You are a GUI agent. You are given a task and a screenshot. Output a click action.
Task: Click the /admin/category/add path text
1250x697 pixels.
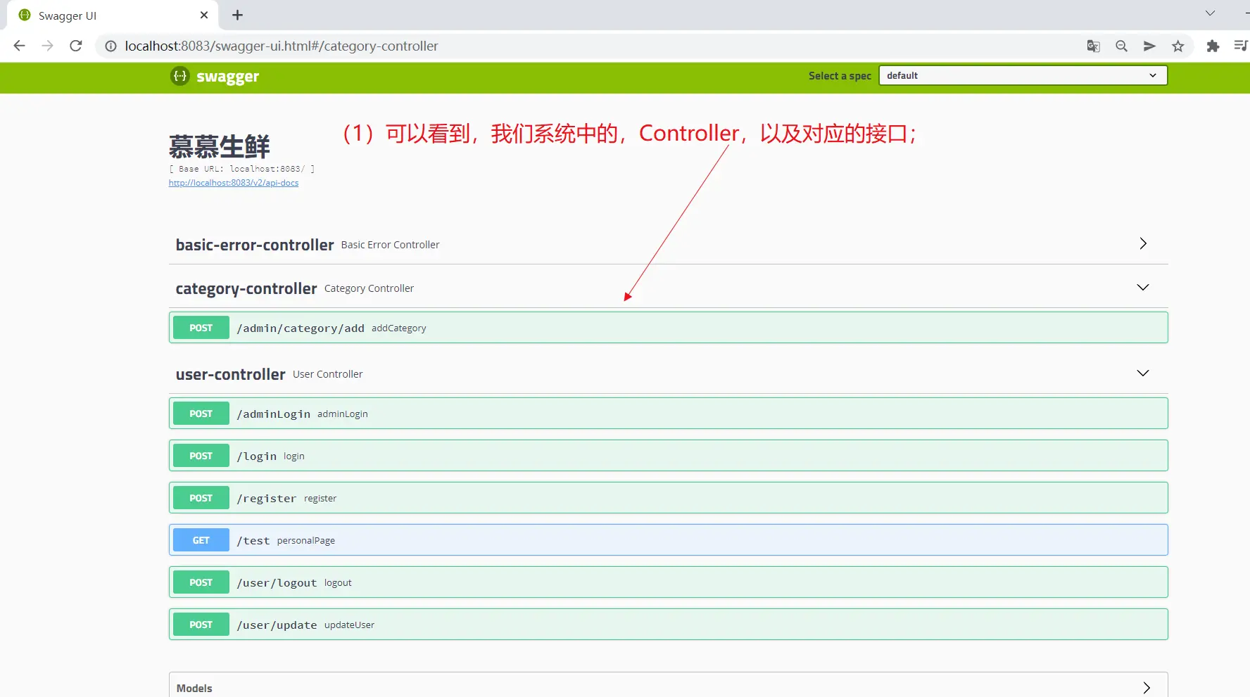click(301, 328)
